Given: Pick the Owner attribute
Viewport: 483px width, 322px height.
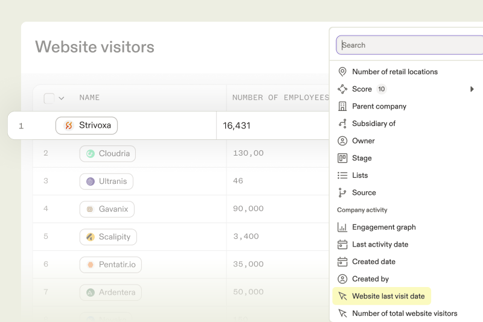Looking at the screenshot, I should 363,141.
